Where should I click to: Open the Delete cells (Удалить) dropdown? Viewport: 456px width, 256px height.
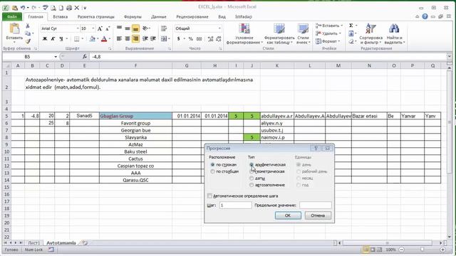pyautogui.click(x=328, y=33)
